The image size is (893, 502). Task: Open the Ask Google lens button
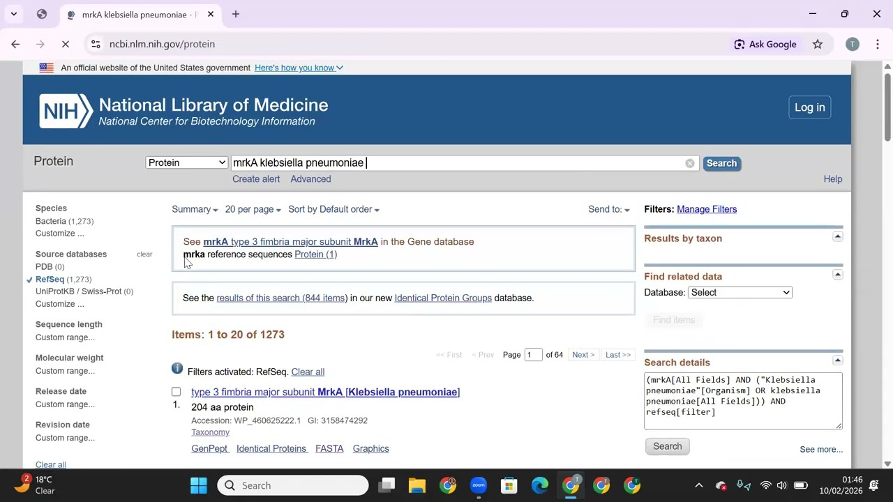(765, 44)
